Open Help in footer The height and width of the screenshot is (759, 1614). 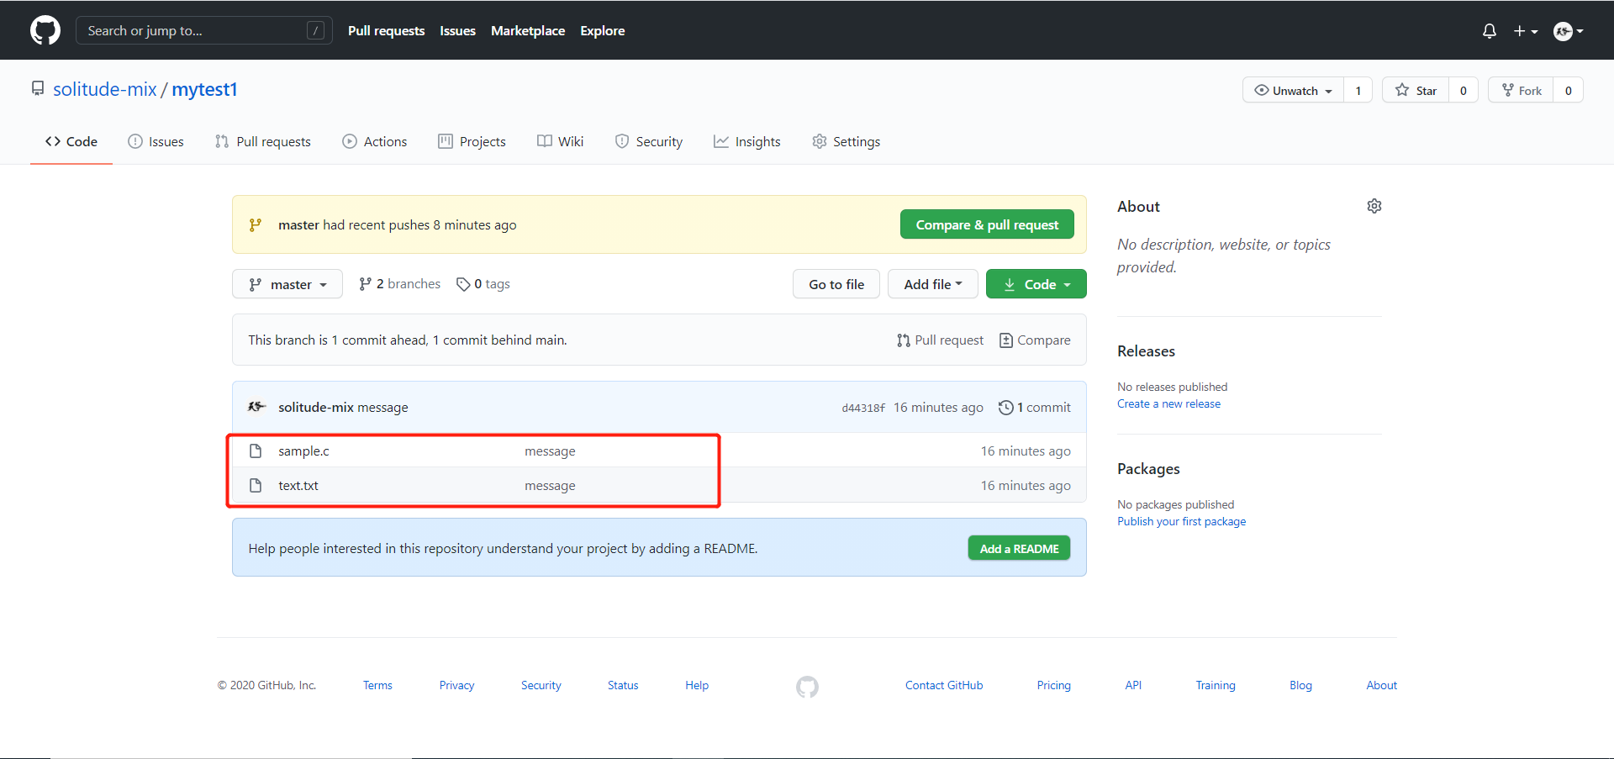click(697, 685)
